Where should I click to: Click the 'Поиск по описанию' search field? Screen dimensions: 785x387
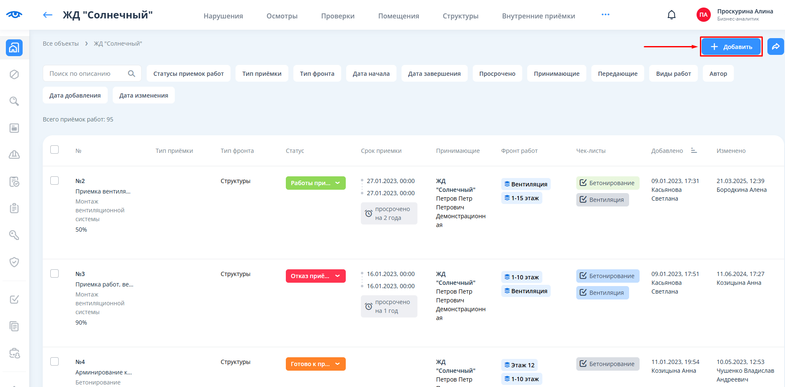pyautogui.click(x=86, y=74)
